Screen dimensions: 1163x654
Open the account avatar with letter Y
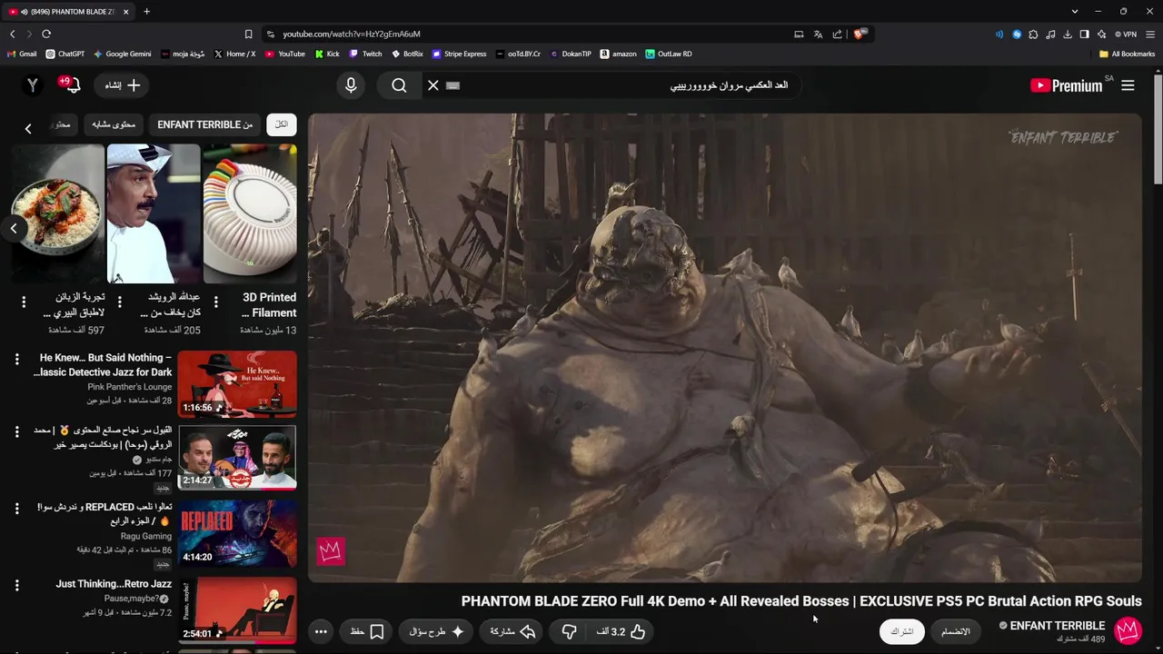[33, 84]
